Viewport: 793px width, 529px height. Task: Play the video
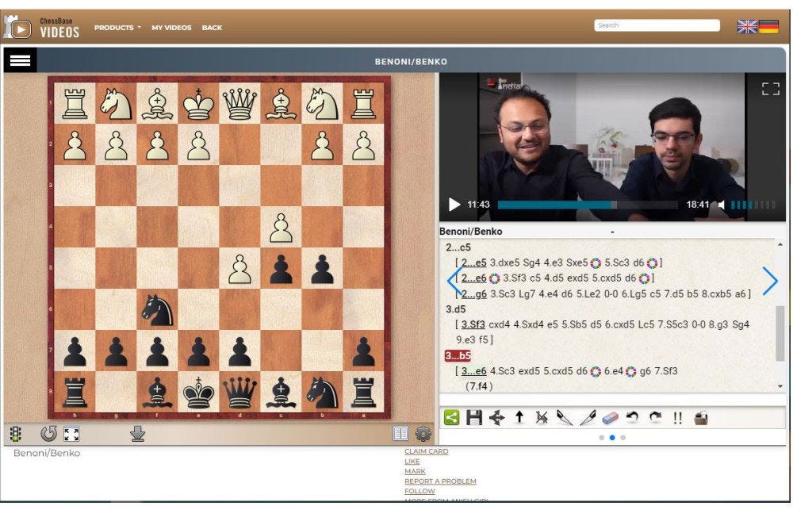pyautogui.click(x=454, y=205)
